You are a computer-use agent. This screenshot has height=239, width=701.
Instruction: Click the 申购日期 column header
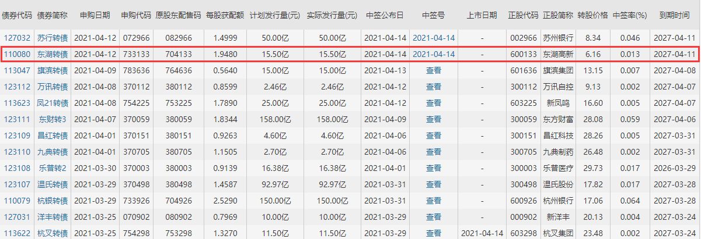coord(95,16)
